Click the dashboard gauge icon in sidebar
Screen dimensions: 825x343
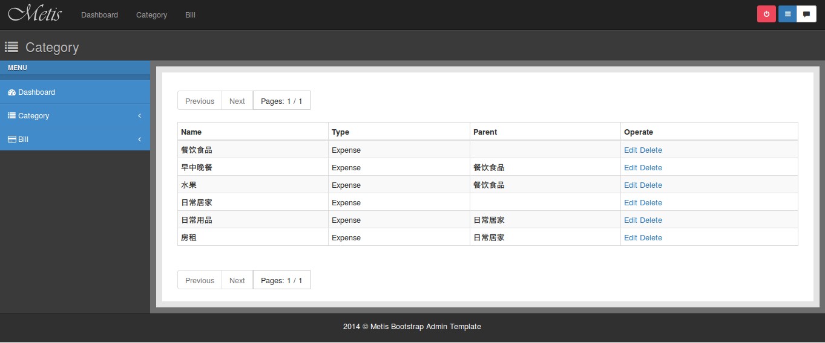(x=12, y=92)
